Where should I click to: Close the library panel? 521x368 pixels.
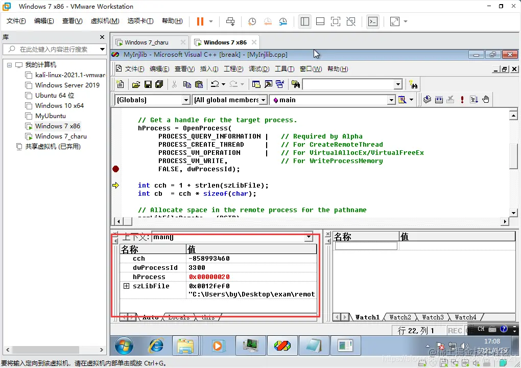coord(102,37)
